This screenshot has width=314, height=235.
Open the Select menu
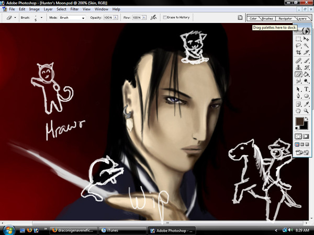click(x=61, y=9)
